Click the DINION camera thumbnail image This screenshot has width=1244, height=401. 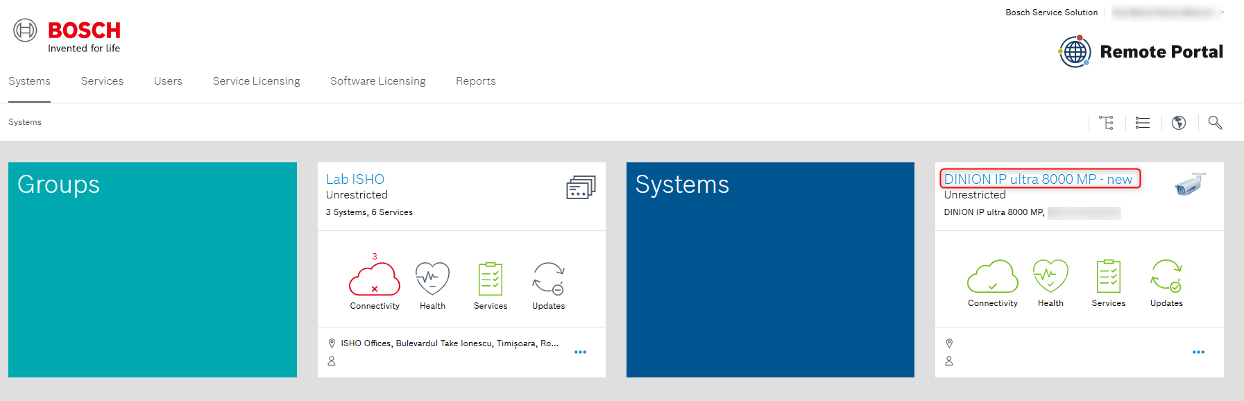click(1191, 185)
